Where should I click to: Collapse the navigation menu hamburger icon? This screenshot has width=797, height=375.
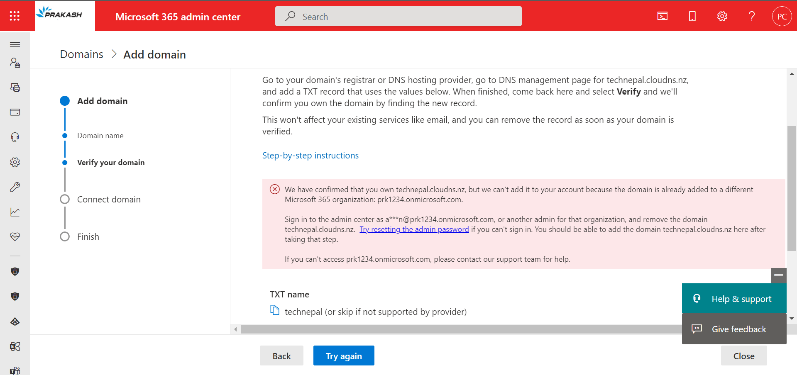coord(15,44)
